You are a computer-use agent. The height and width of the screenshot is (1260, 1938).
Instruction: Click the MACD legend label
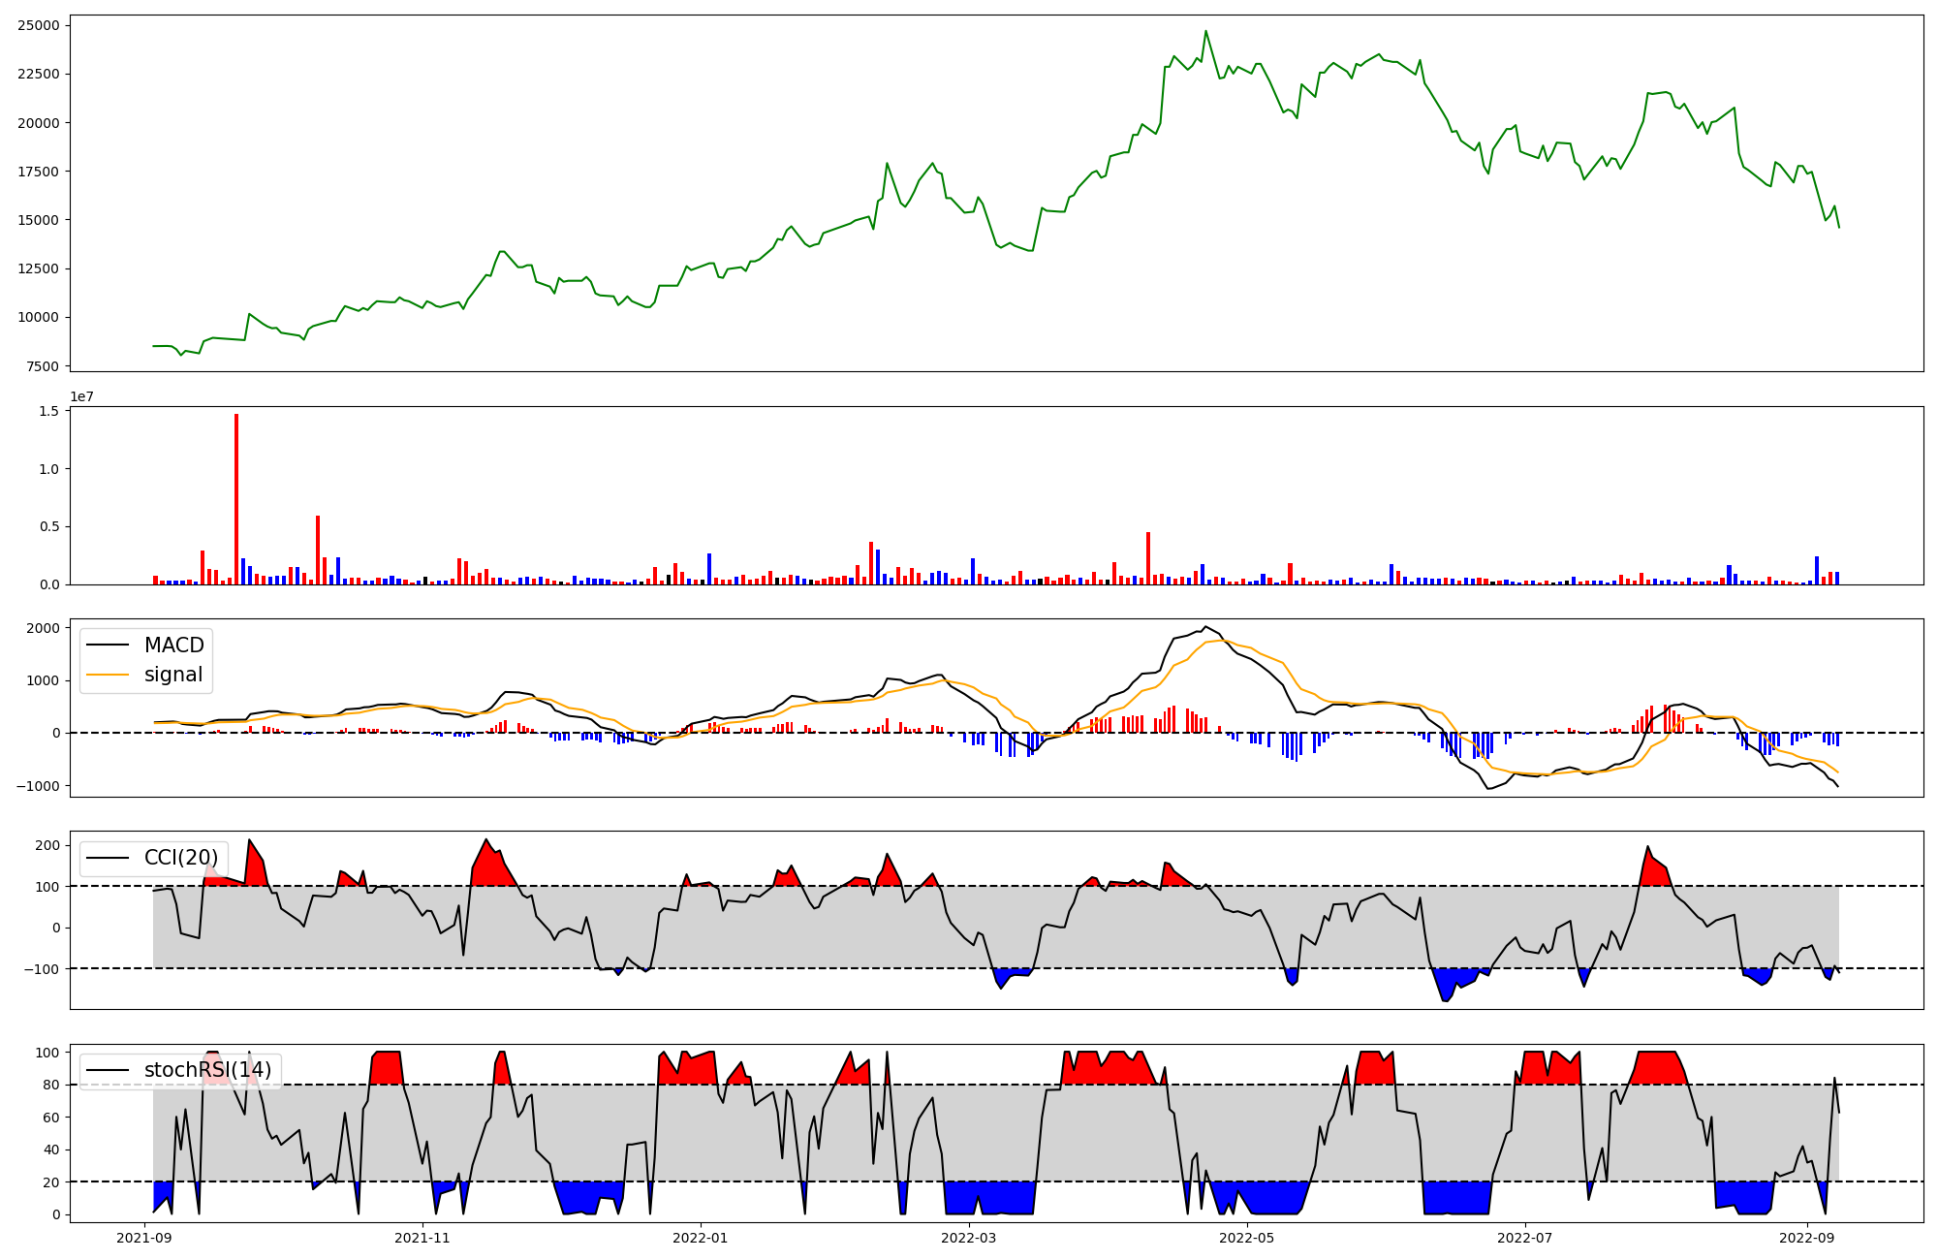click(173, 646)
